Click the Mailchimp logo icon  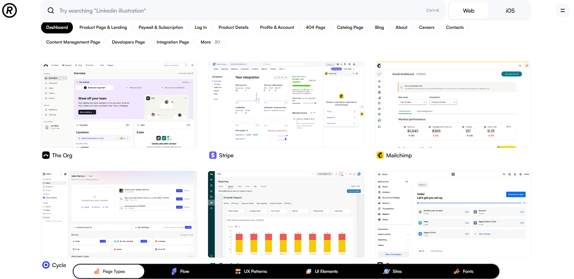pyautogui.click(x=380, y=155)
